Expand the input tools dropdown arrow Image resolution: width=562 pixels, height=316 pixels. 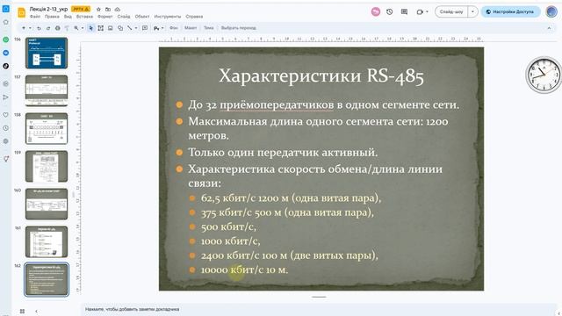(x=162, y=28)
